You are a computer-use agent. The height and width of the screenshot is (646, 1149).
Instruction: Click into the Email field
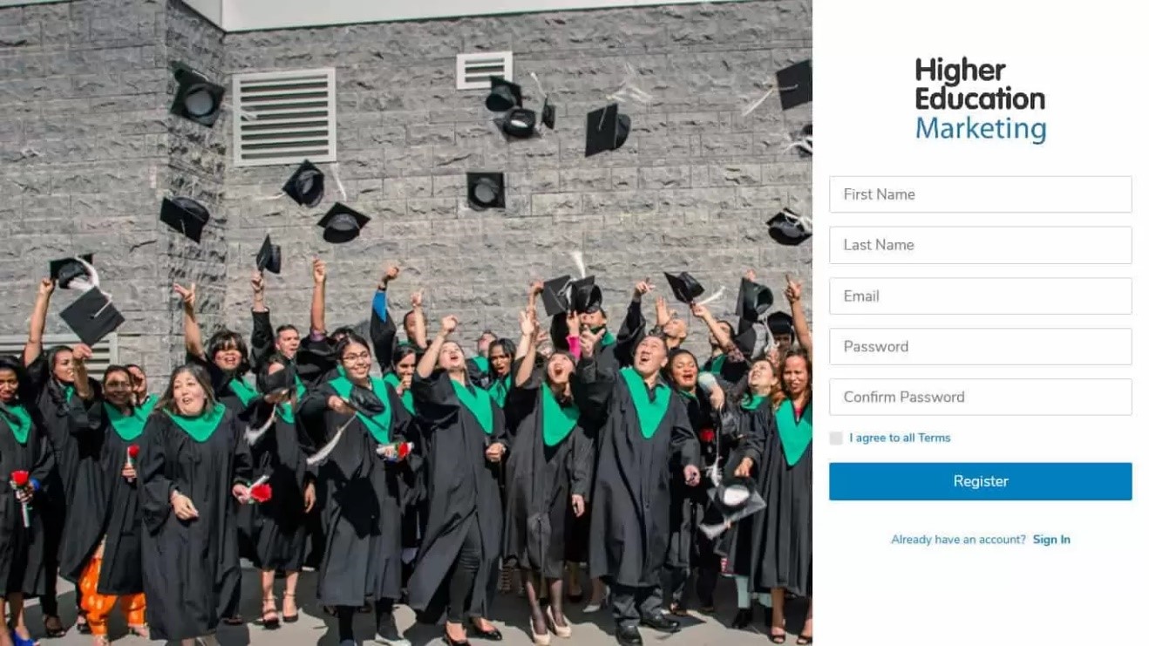coord(980,296)
